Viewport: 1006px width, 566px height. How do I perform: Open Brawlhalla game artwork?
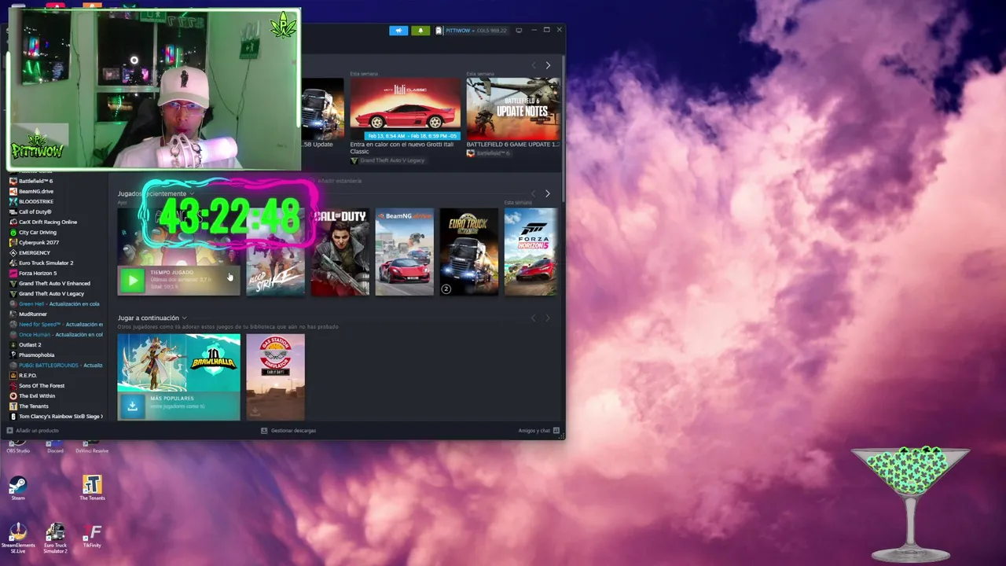(179, 363)
